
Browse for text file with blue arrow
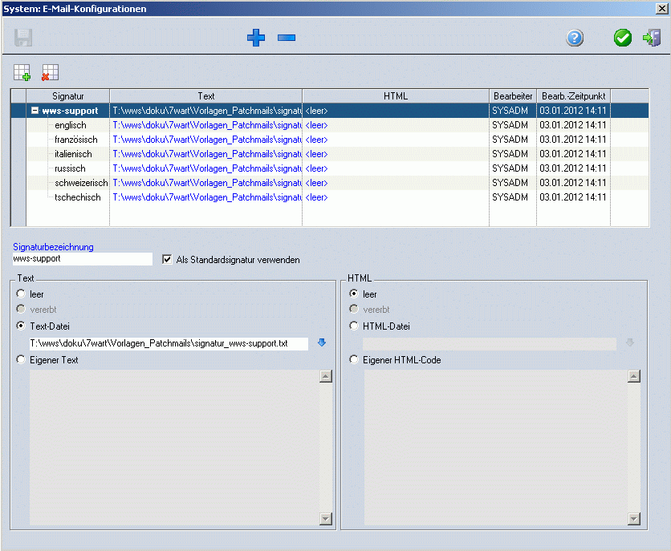[322, 343]
